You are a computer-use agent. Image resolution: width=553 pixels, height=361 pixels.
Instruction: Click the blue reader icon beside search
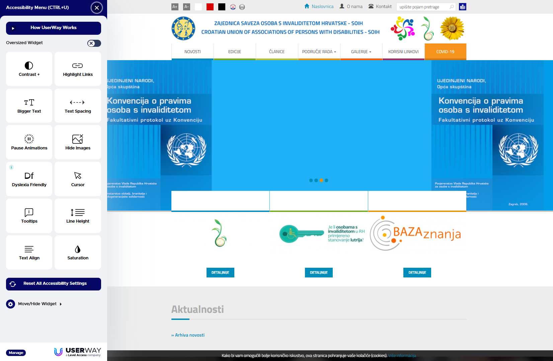[463, 7]
